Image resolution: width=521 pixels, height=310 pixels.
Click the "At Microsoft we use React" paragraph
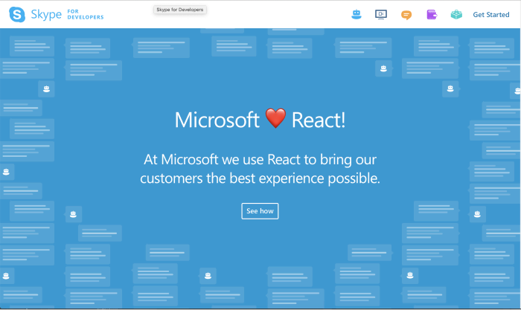coord(260,169)
